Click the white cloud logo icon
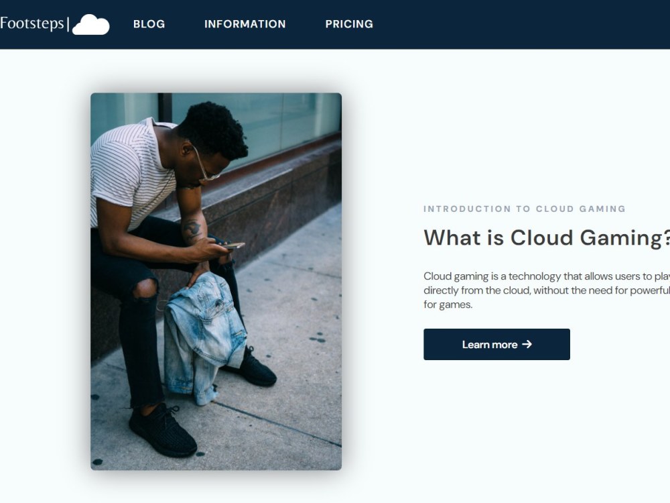Viewport: 670px width, 503px height. point(90,24)
